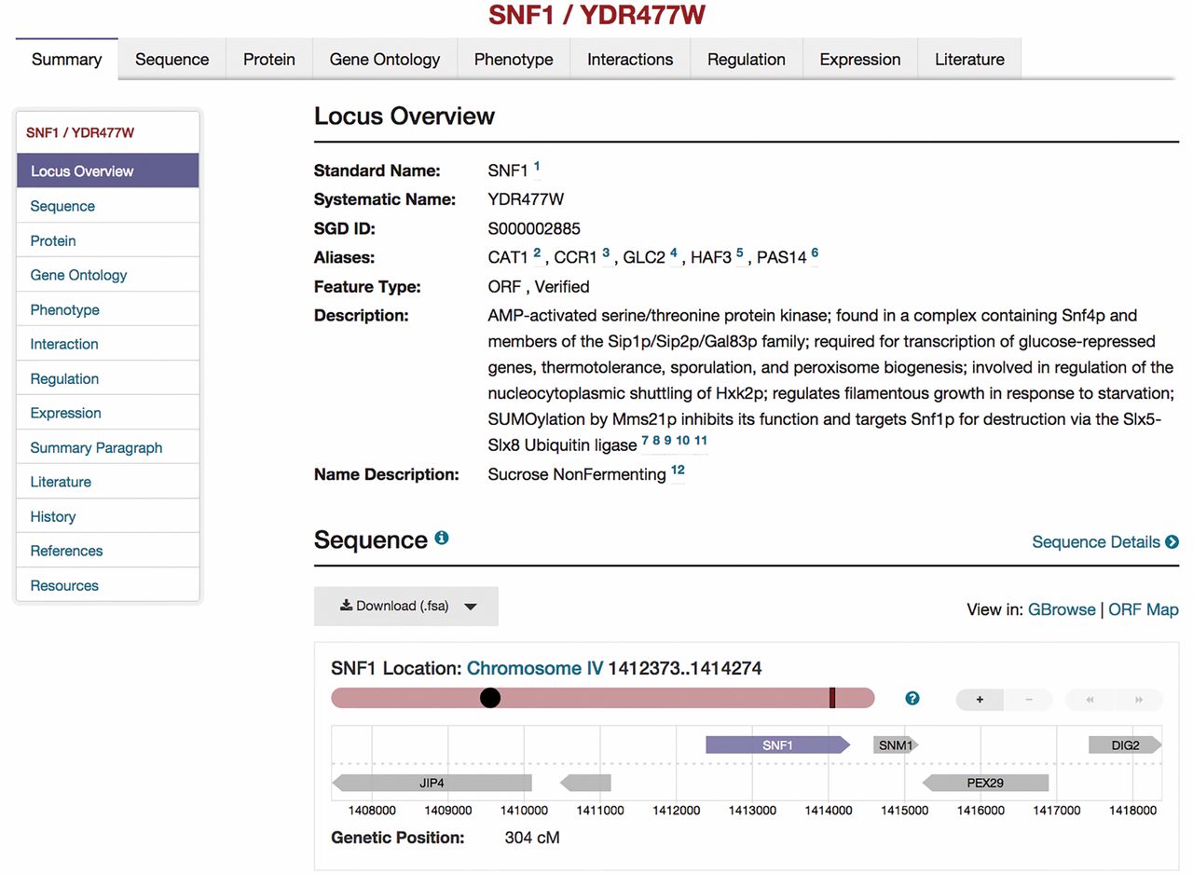Click the SNF1 gene arrow in map
Viewport: 1193px width, 874px height.
[777, 744]
